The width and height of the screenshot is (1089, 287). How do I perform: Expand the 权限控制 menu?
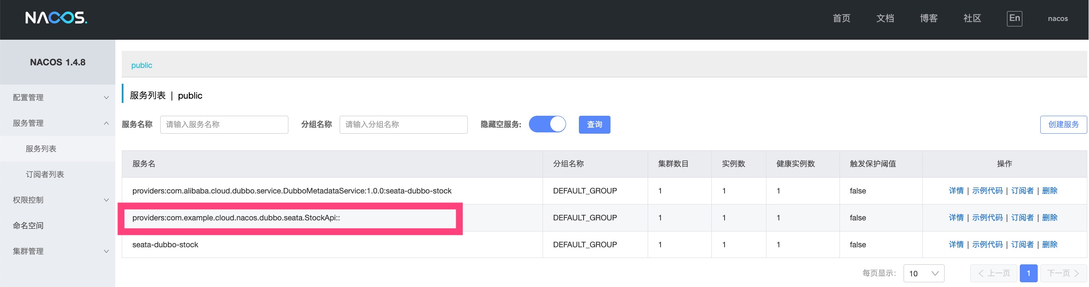point(58,200)
